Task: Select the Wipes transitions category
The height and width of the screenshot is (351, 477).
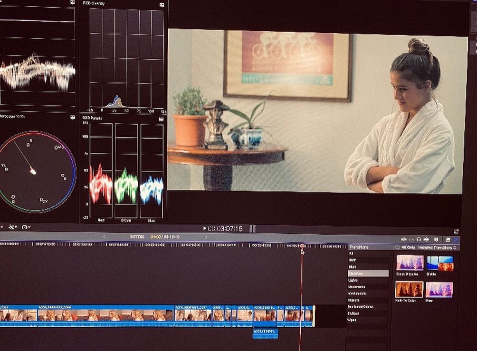Action: 353,320
